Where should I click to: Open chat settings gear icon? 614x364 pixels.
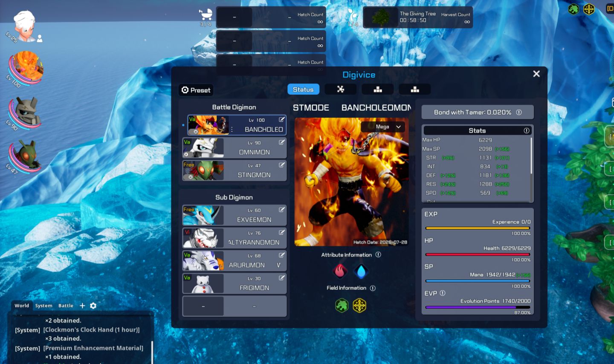pos(93,306)
